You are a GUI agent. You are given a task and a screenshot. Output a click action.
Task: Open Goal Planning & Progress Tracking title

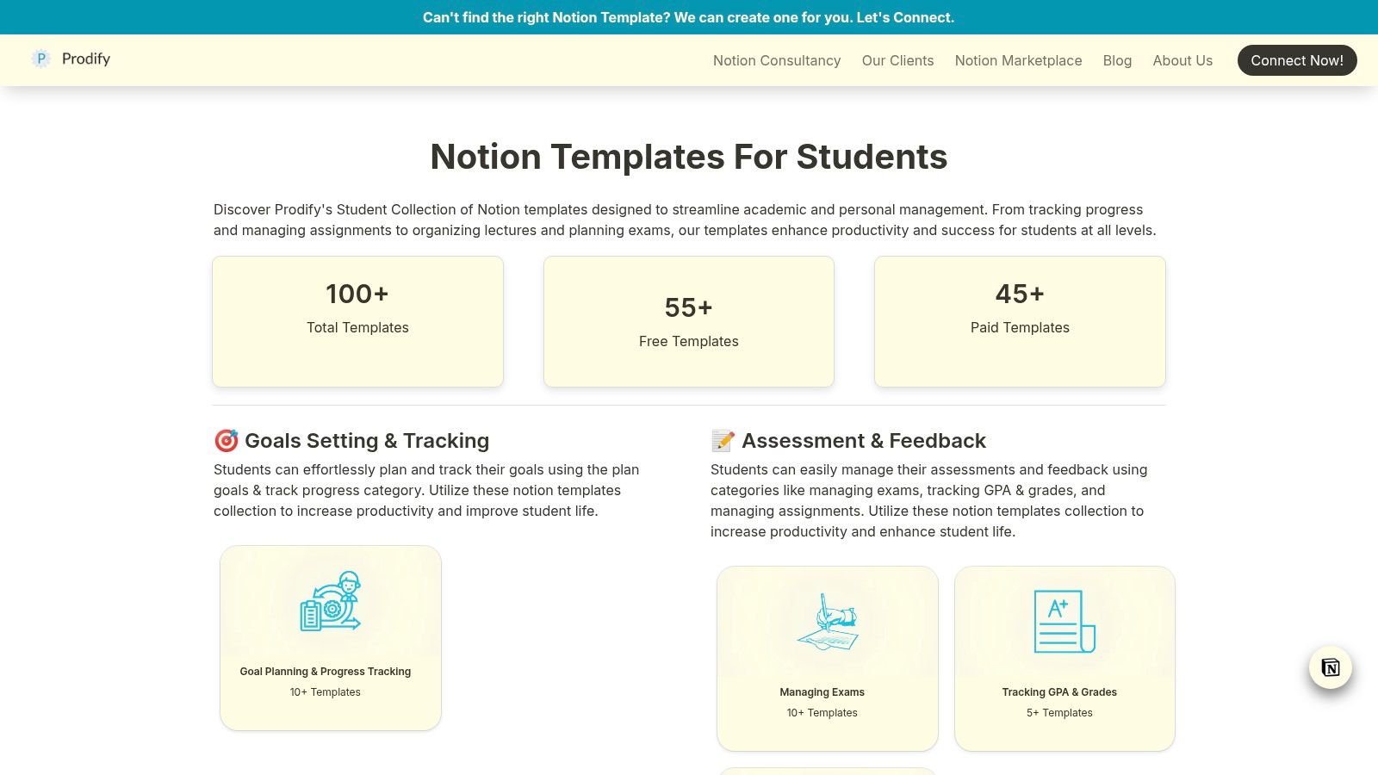pyautogui.click(x=326, y=672)
